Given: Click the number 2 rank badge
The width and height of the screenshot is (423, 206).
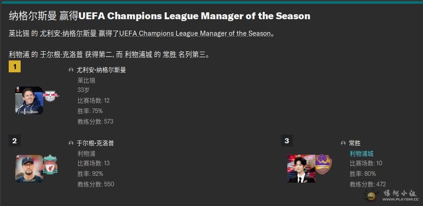Looking at the screenshot, I should pos(15,141).
